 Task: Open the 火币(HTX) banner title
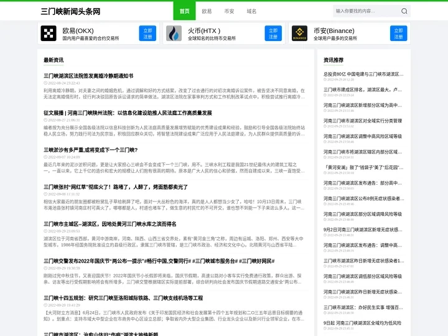coord(204,30)
